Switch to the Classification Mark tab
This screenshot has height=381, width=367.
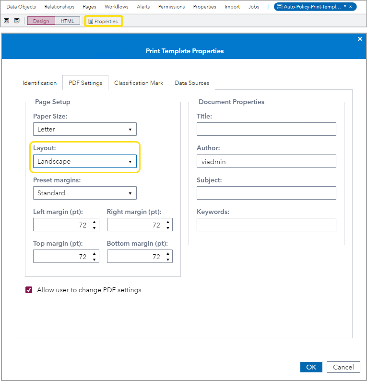(x=139, y=83)
